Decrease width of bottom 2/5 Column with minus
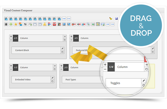The width and height of the screenshot is (167, 109). 61,69
